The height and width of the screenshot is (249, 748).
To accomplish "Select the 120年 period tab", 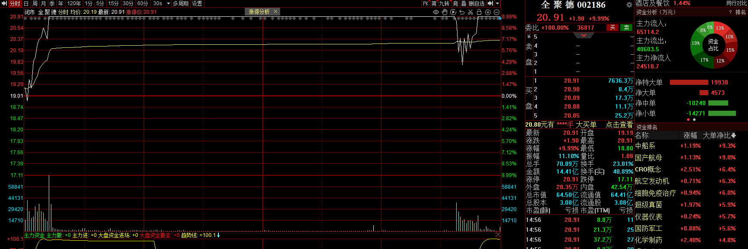I will [74, 3].
